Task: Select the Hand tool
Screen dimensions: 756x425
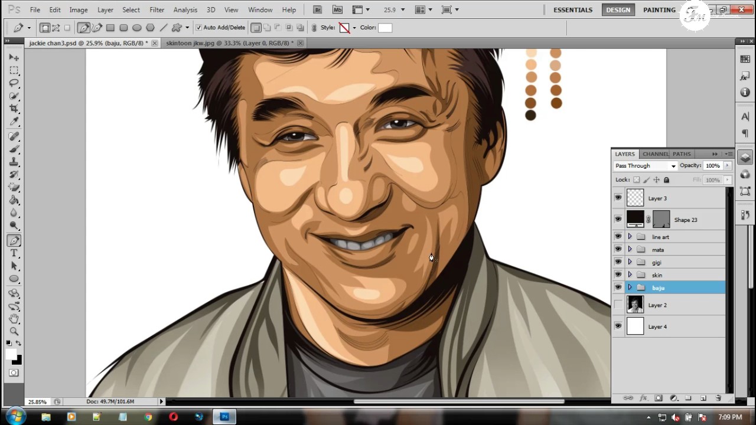Action: [x=14, y=319]
